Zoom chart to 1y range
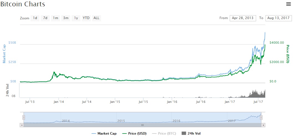Screen dimensions: 293x136 click(76, 18)
